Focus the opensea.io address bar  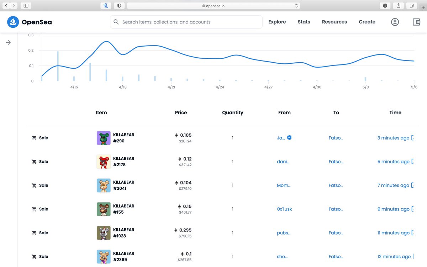point(213,6)
